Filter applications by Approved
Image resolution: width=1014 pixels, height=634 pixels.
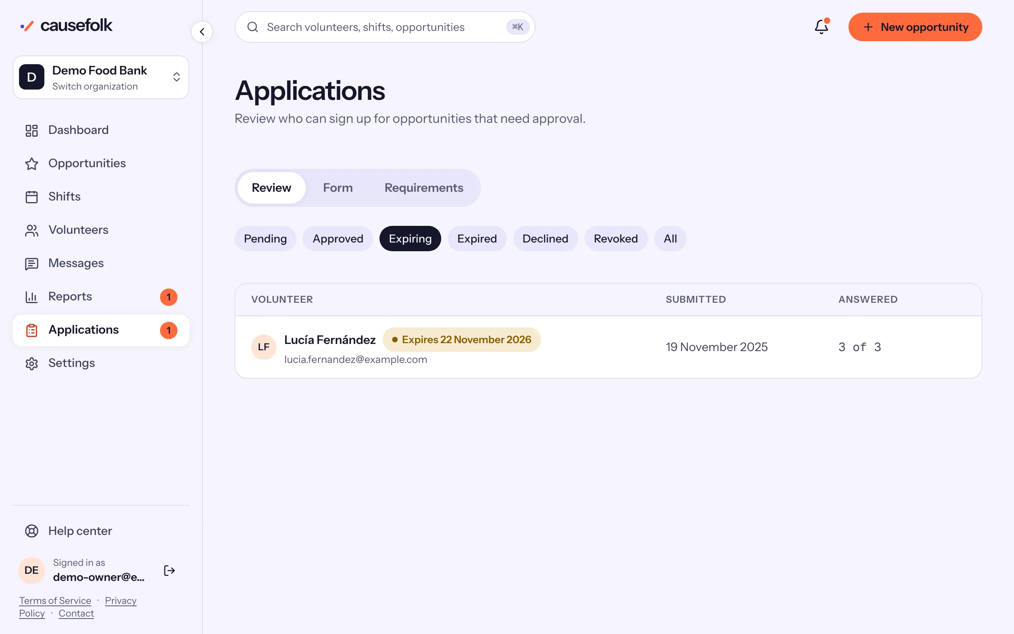point(338,239)
